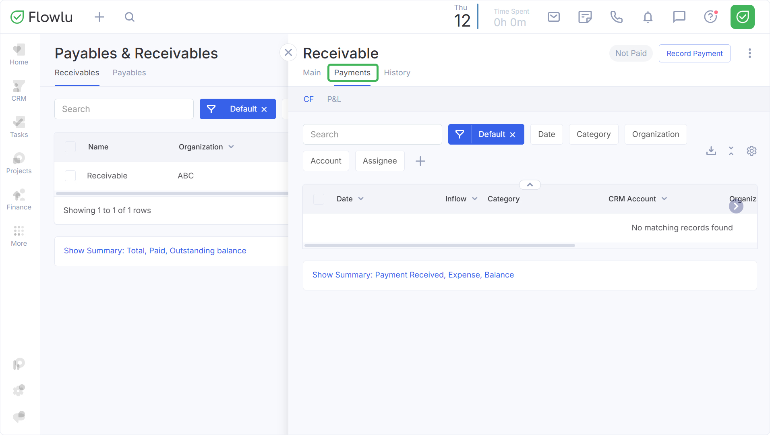Open the chat messages icon

tap(679, 17)
